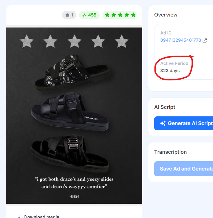This screenshot has width=213, height=218.
Task: Click the Ad ID label
Action: pos(166,33)
